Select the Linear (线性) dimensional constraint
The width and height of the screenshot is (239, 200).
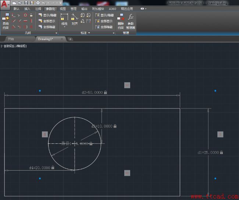[64, 19]
